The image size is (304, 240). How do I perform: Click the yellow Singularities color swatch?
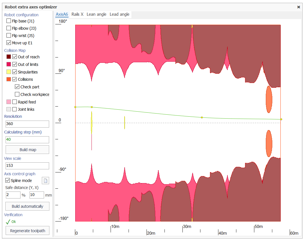tap(9, 72)
